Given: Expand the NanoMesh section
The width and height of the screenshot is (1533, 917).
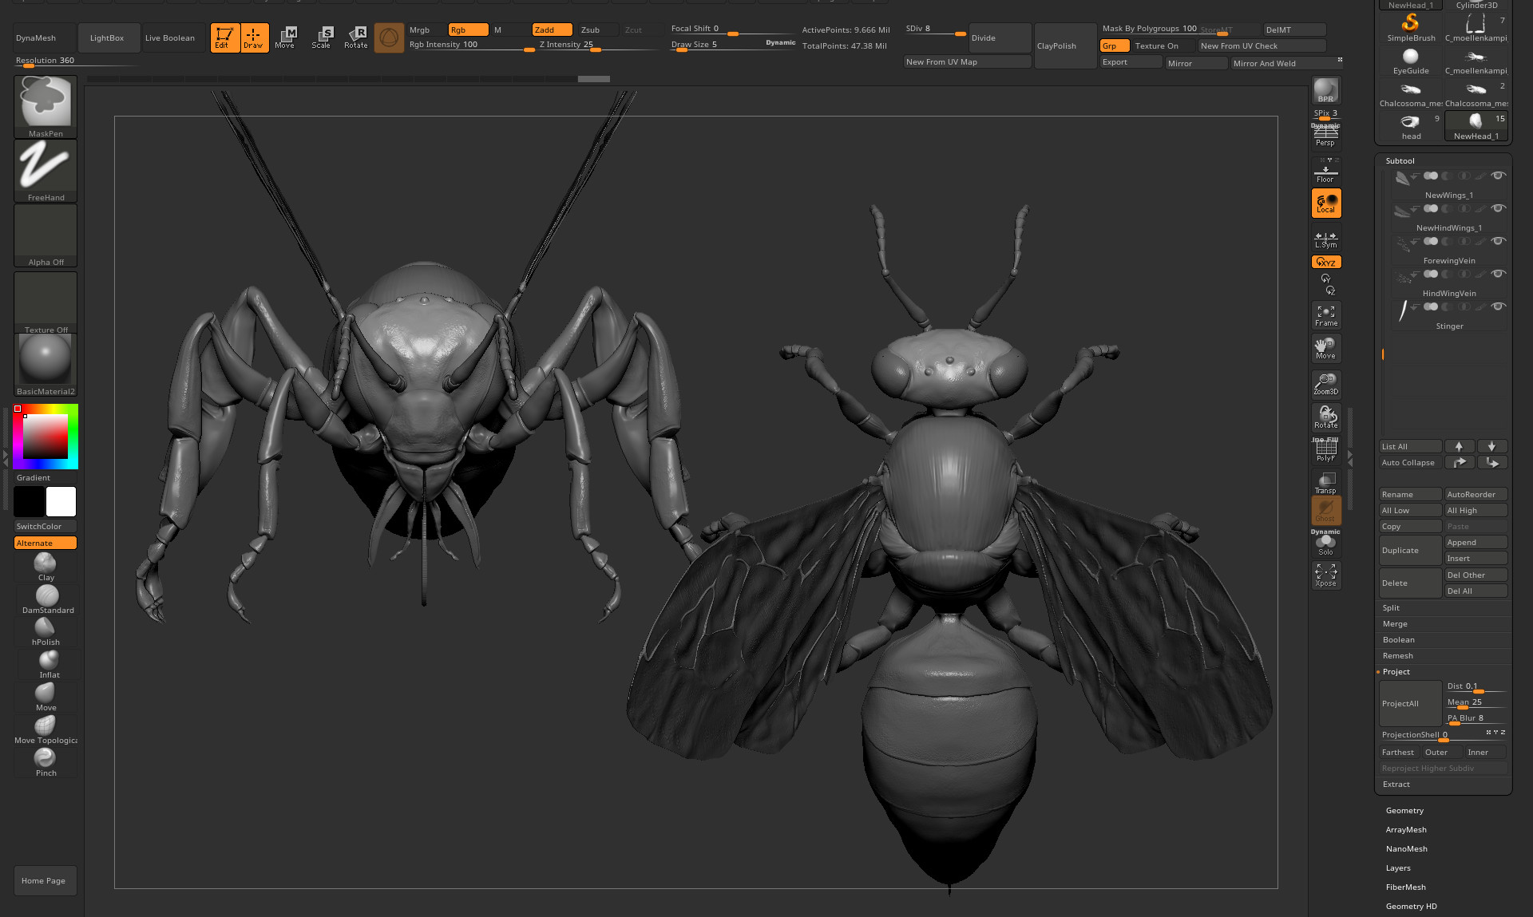Looking at the screenshot, I should pos(1406,848).
